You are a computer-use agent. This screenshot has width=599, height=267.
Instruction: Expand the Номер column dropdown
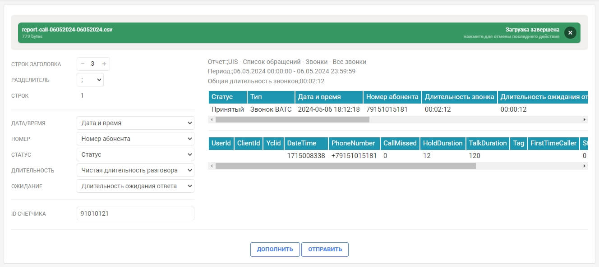point(135,139)
